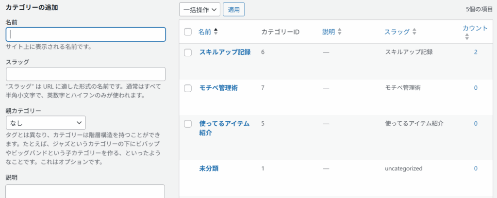Screen dimensions: 497x198
Task: Click sort arrows beside 名前 column header
Action: (x=216, y=32)
